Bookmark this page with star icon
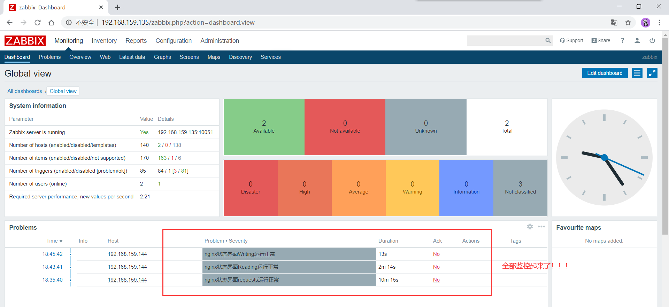Screen dimensions: 669x307 coord(628,23)
